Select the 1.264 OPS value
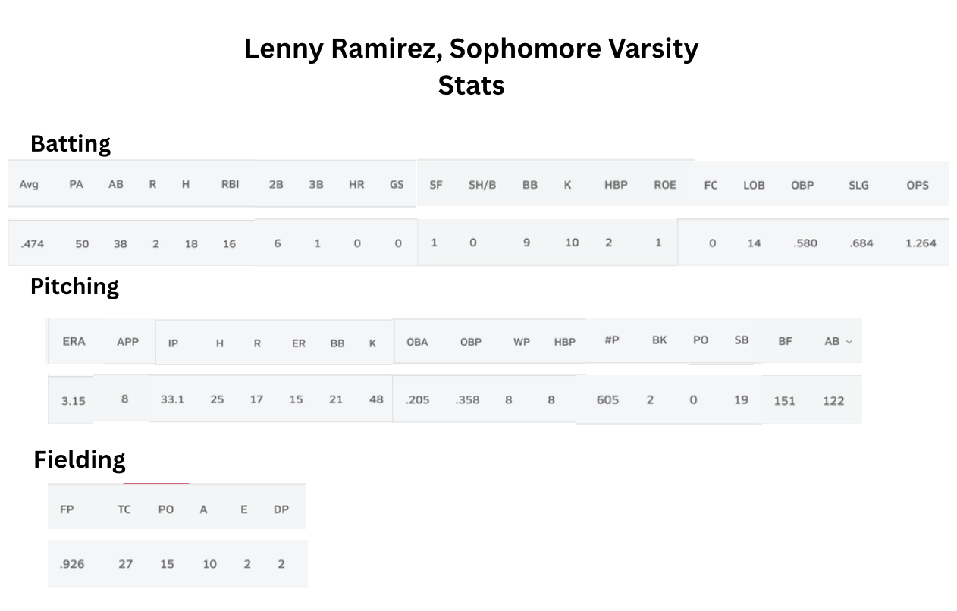This screenshot has width=957, height=611. point(921,243)
